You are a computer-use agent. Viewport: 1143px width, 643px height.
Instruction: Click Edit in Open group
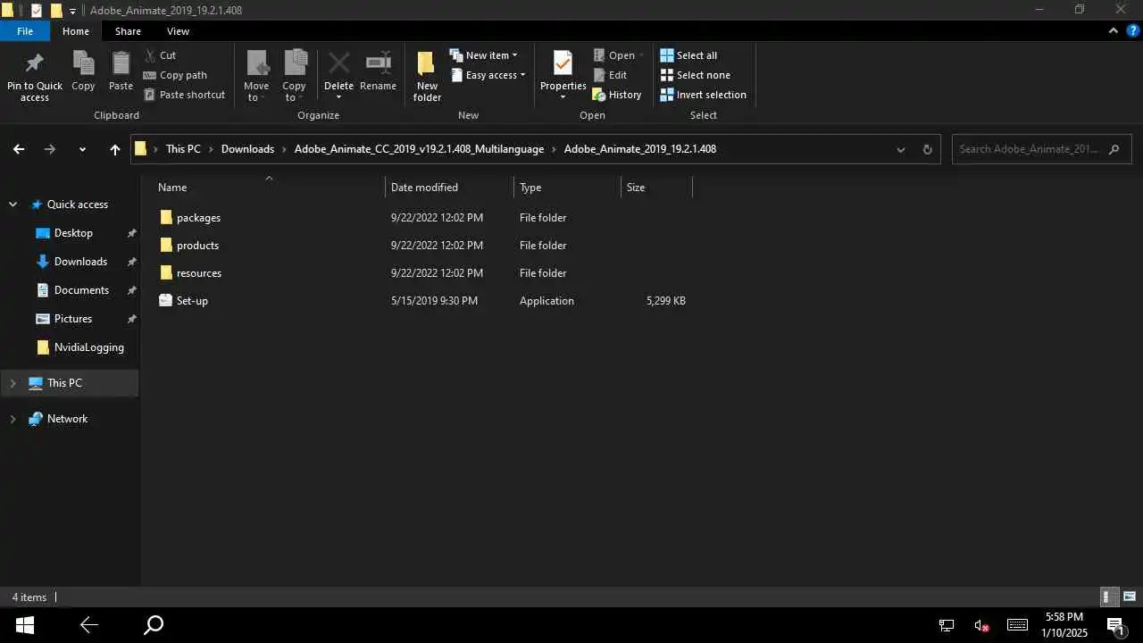coord(610,75)
